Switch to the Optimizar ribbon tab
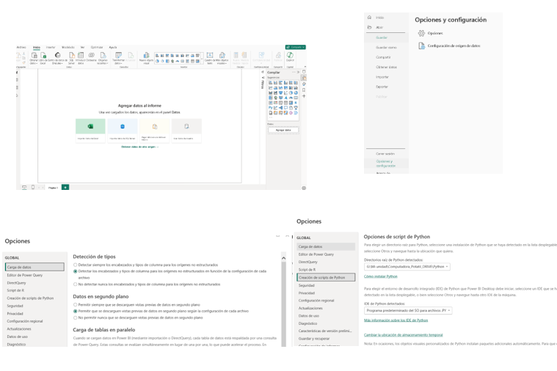 [97, 47]
